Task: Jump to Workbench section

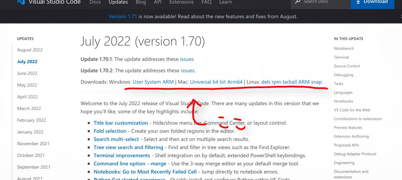Action: point(344,48)
